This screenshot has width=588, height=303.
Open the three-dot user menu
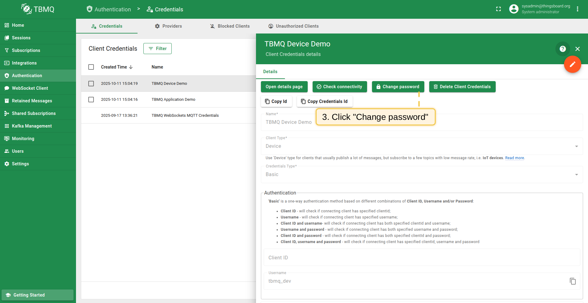click(x=578, y=9)
